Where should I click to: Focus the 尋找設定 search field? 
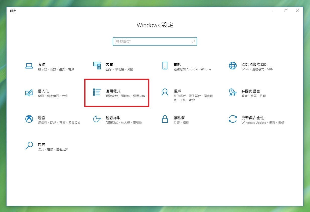pyautogui.click(x=155, y=41)
